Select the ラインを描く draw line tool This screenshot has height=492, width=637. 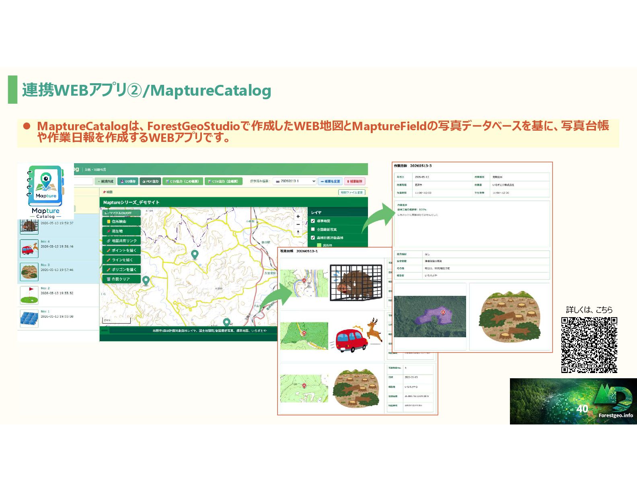(x=121, y=260)
